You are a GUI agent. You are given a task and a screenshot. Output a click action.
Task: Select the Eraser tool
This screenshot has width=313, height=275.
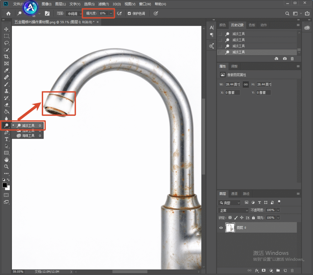tap(6, 105)
